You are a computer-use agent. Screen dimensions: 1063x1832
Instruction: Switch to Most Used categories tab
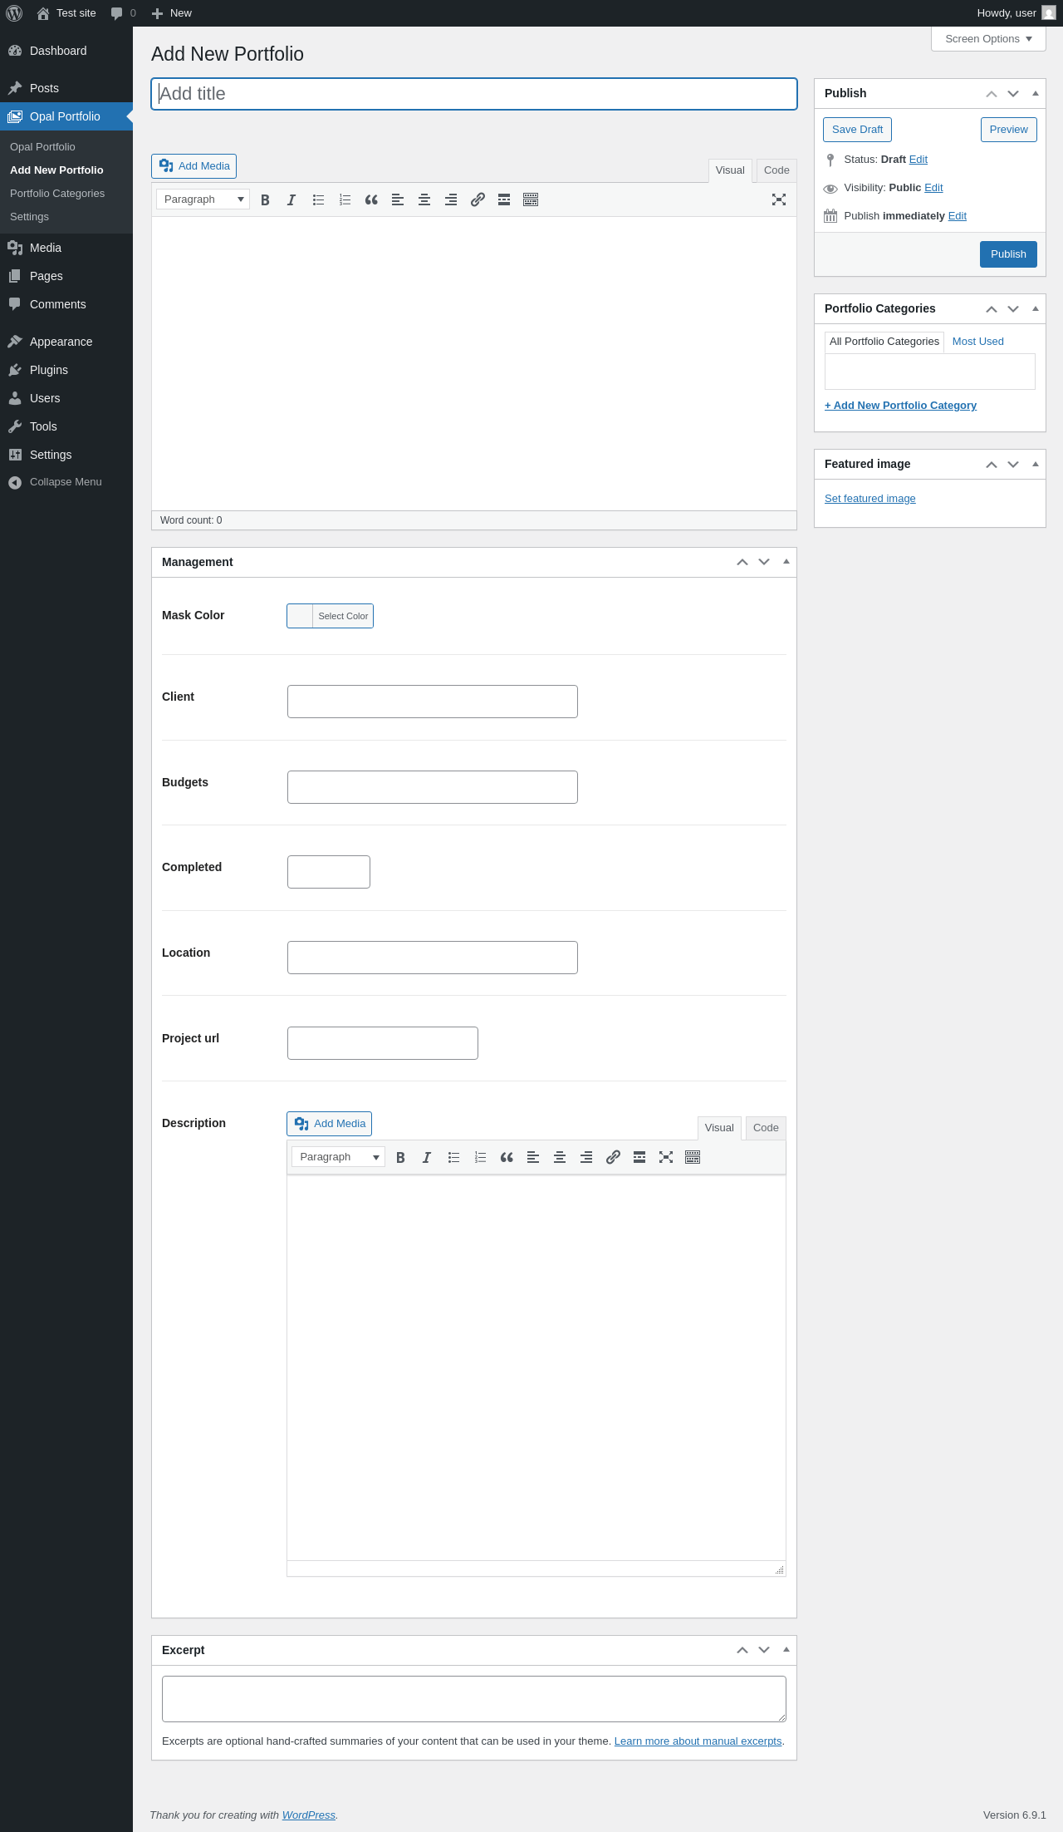(977, 342)
